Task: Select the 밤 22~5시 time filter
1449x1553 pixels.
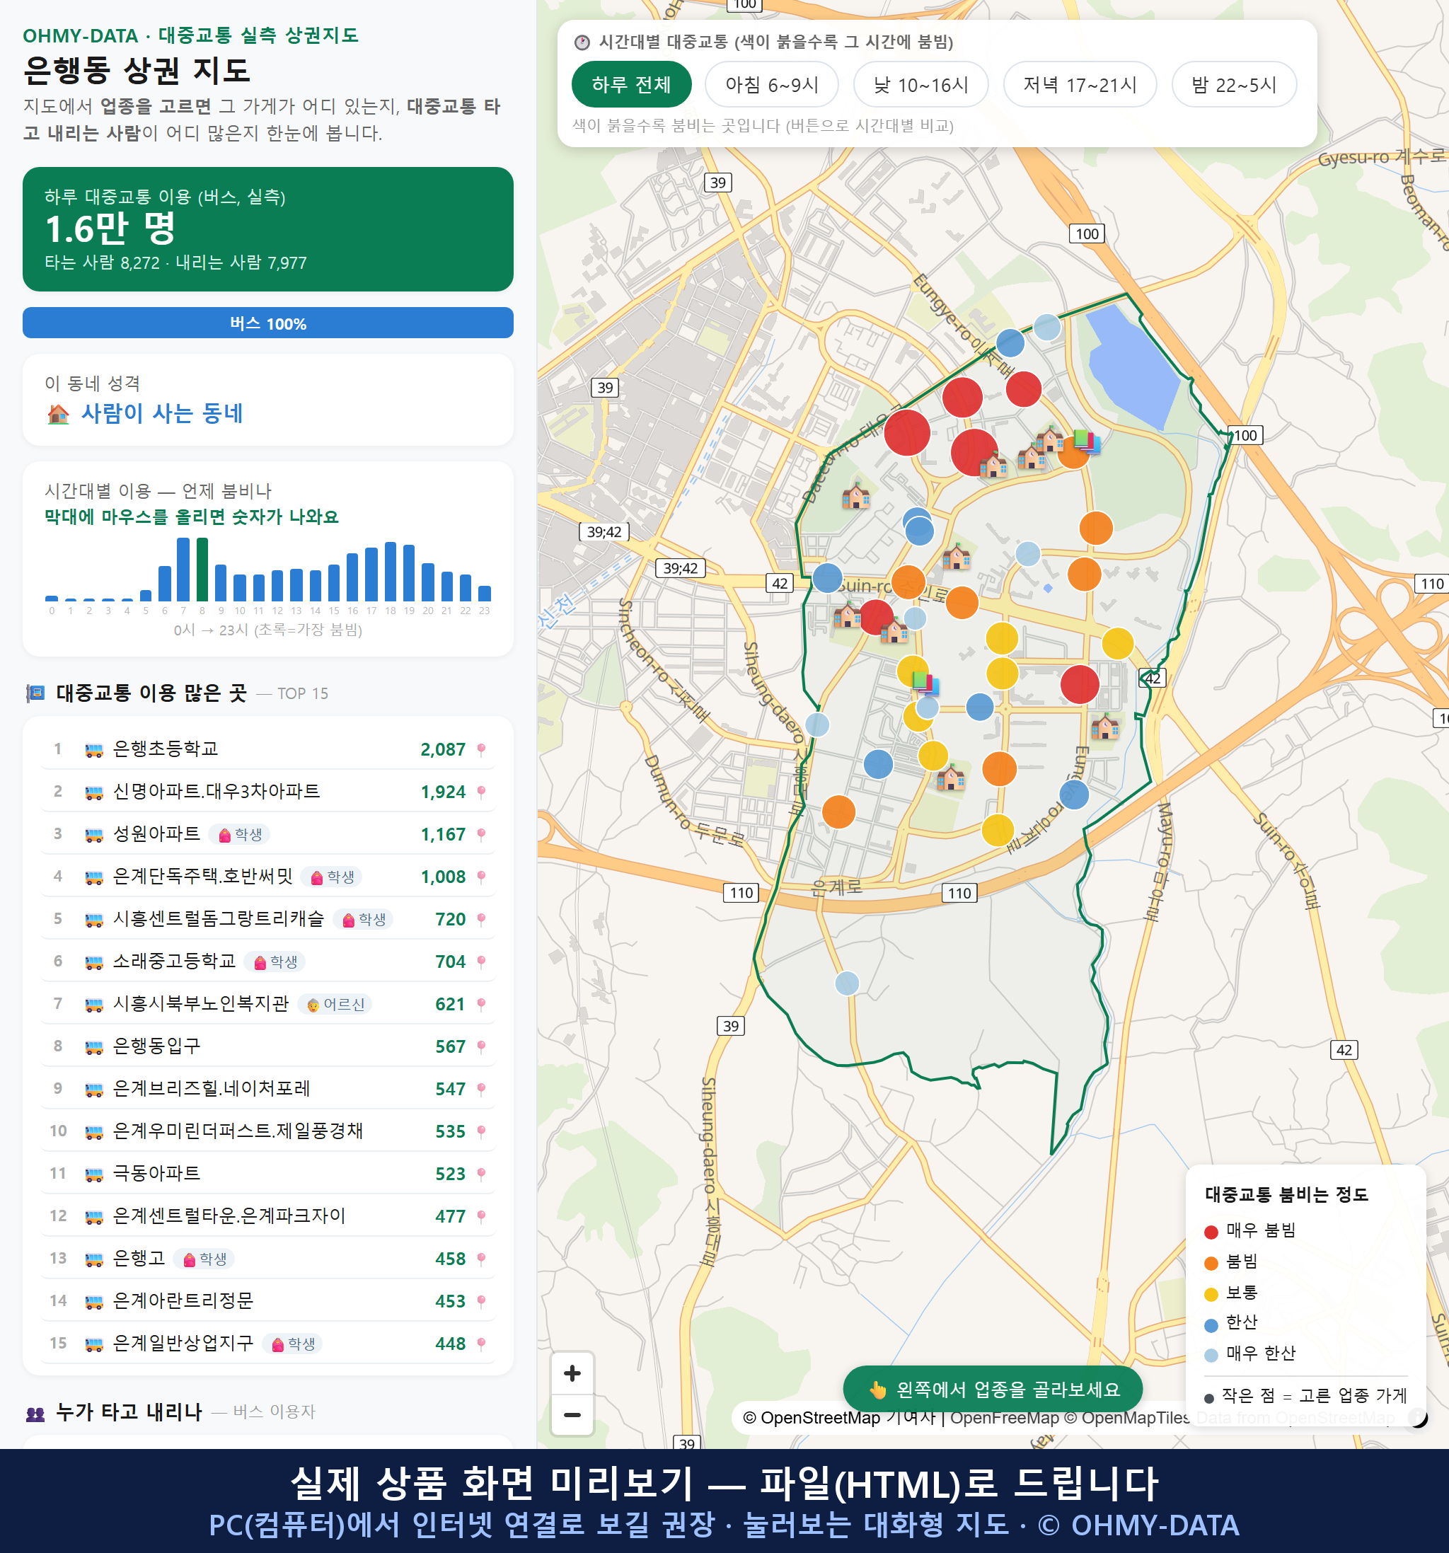Action: click(1234, 84)
